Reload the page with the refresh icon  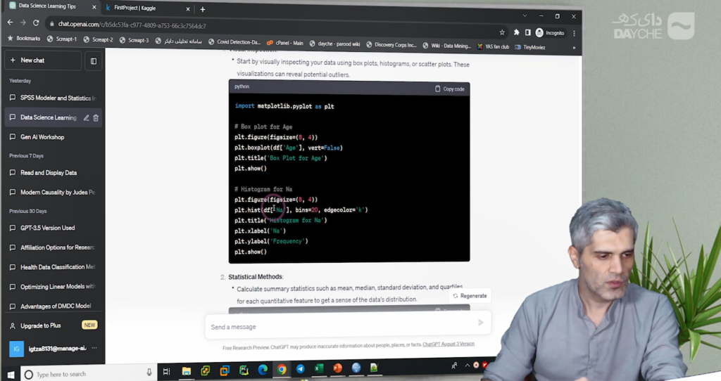tap(36, 23)
